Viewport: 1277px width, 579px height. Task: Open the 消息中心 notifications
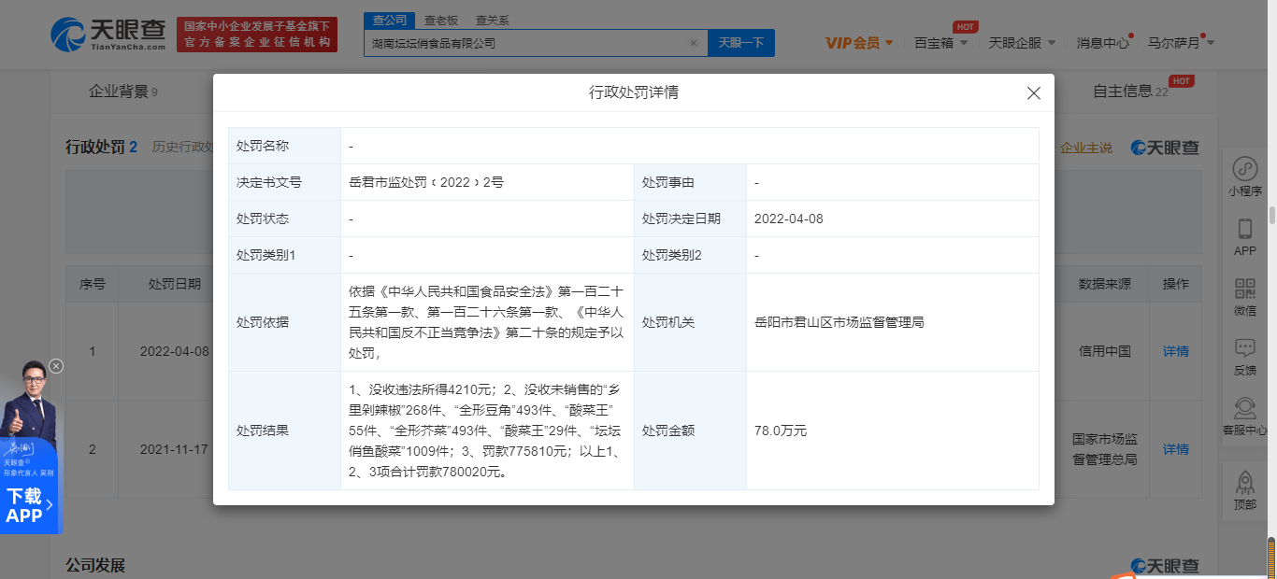click(1103, 43)
